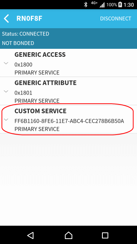
Task: Tap the back arrow in header
Action: 6,19
